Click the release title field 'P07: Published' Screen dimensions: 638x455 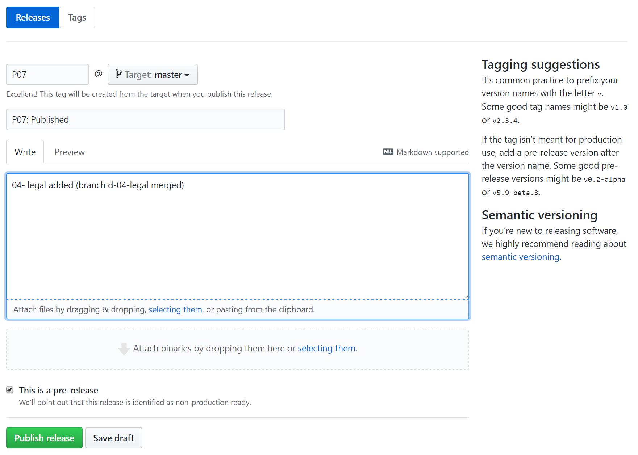coord(145,119)
